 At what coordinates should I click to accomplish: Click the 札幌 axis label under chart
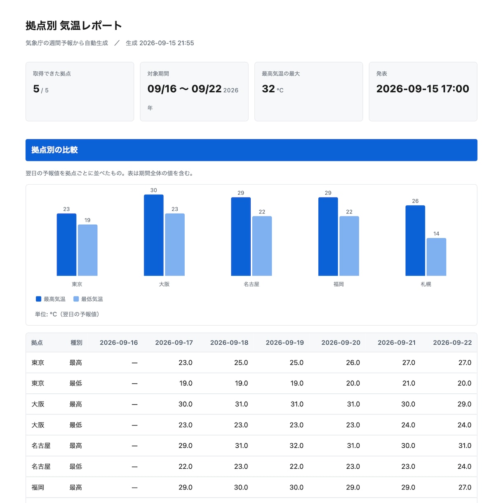click(426, 284)
